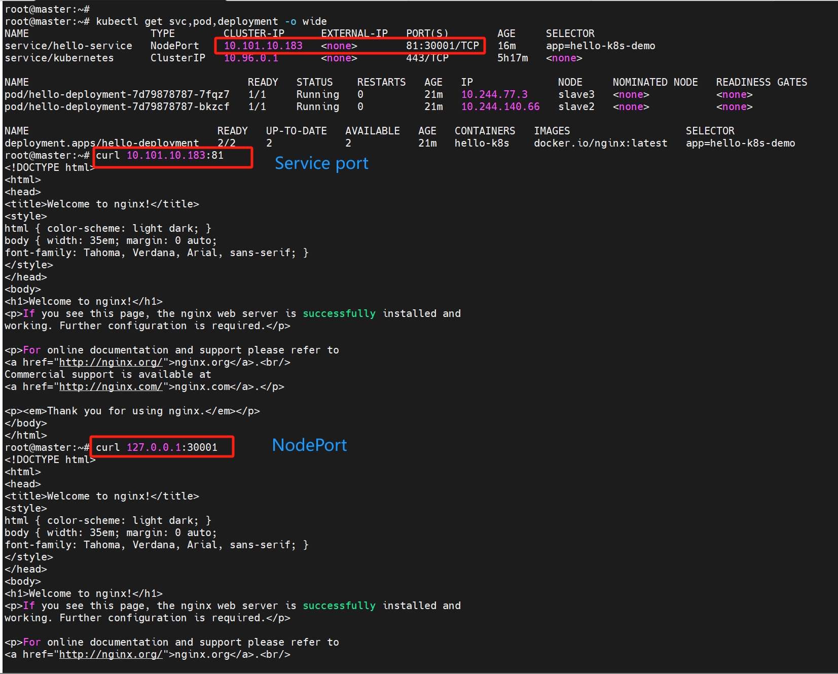Click the READINESS GATES column header
The image size is (838, 674).
762,82
